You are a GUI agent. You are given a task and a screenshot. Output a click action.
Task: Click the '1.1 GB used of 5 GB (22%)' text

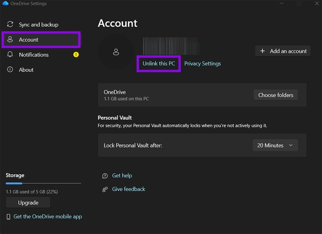(32, 192)
